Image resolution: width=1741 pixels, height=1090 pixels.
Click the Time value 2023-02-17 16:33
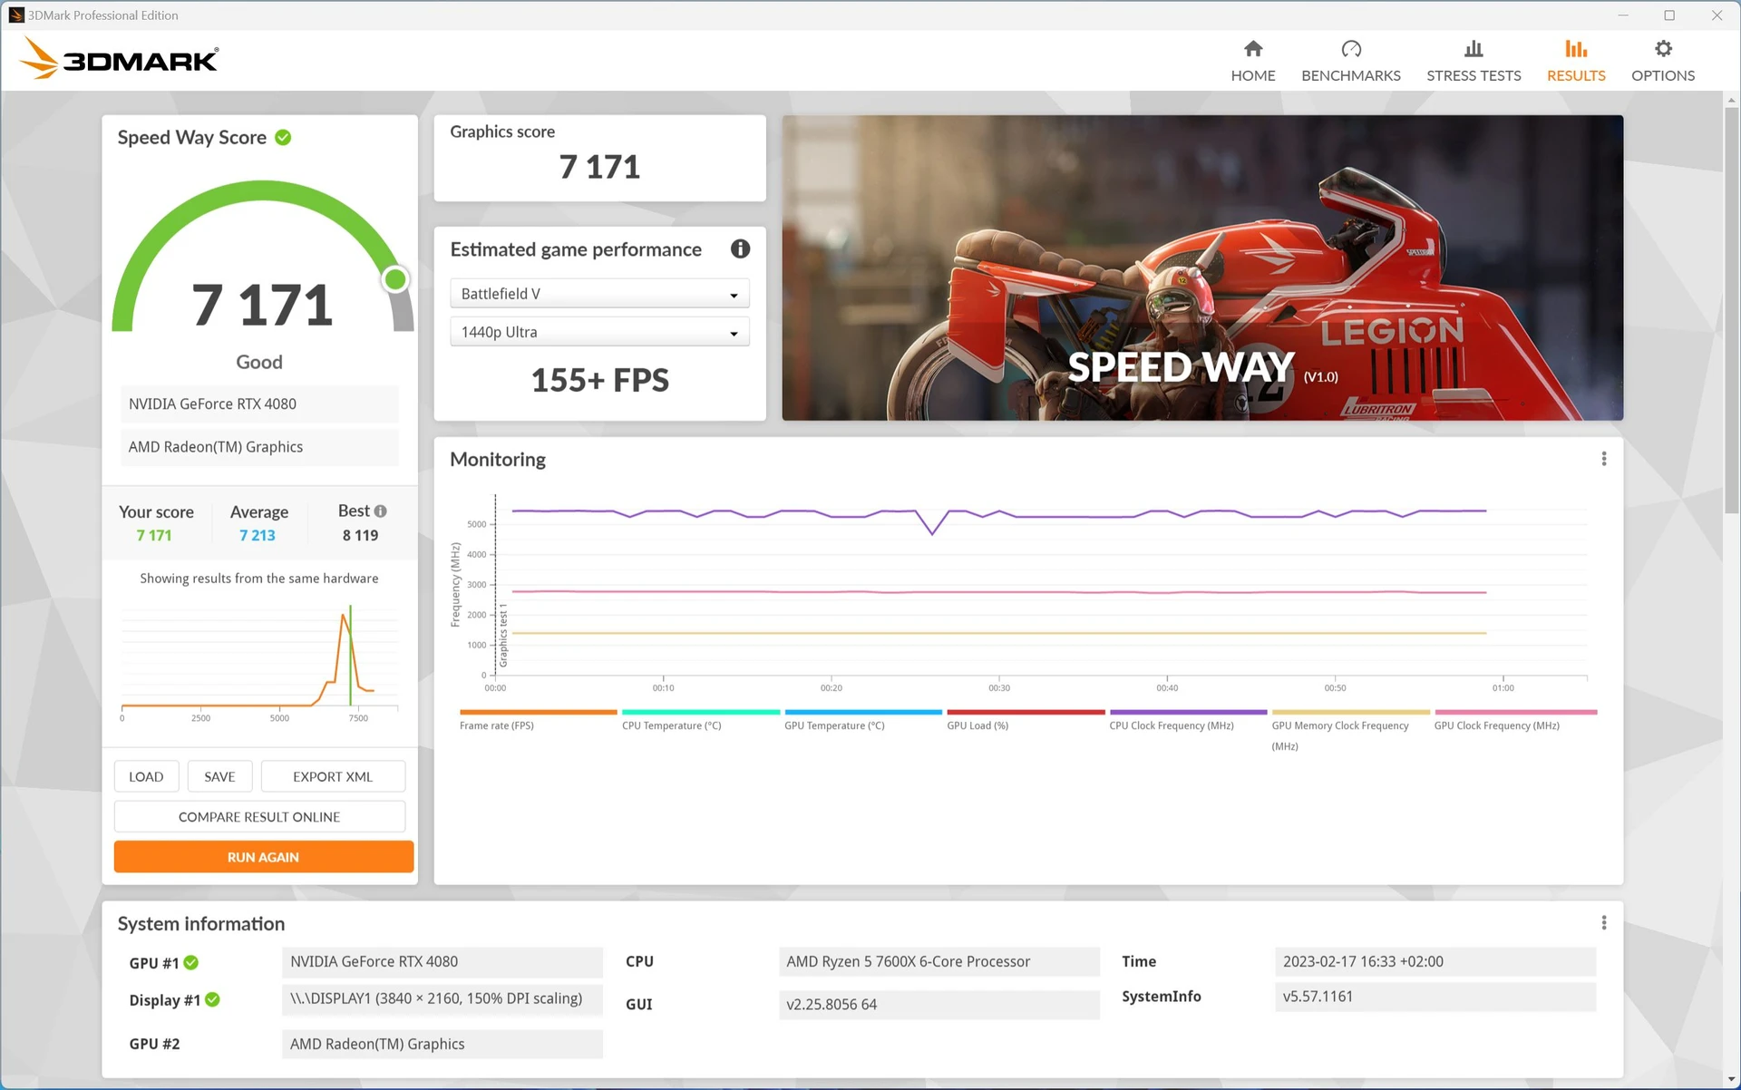pos(1435,961)
